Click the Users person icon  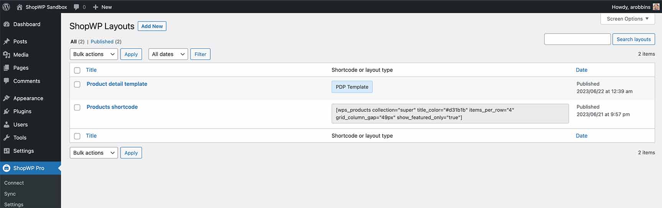(x=7, y=124)
